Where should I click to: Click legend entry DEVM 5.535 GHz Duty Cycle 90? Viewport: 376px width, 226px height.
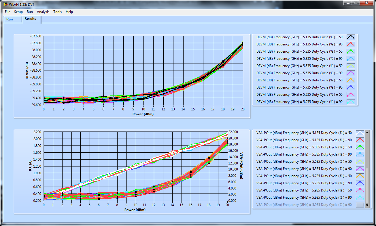pos(299,73)
